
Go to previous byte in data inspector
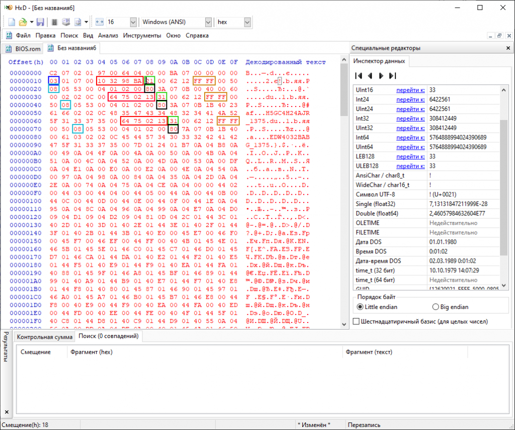[370, 76]
